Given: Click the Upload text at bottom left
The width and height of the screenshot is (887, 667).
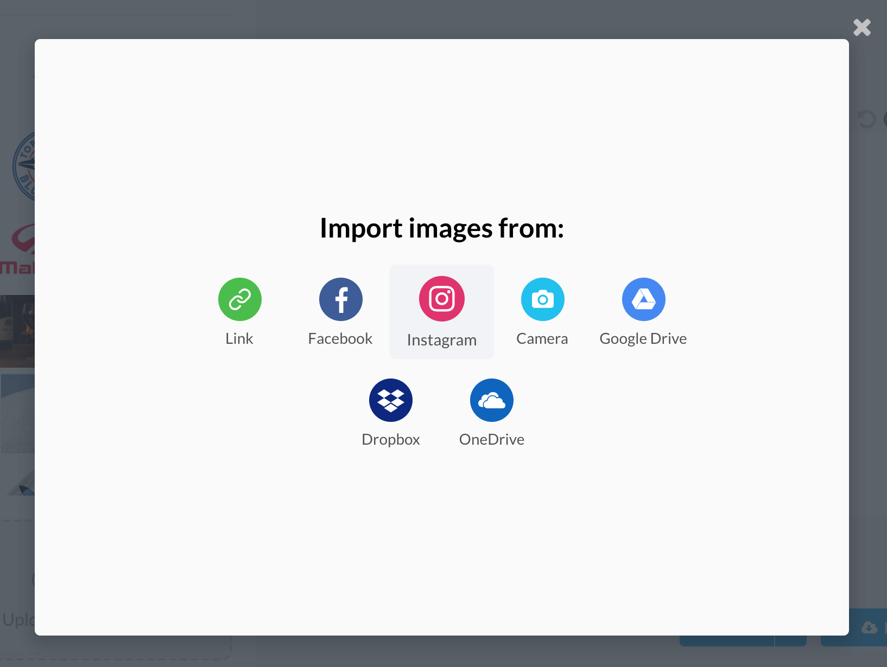Looking at the screenshot, I should 16,620.
